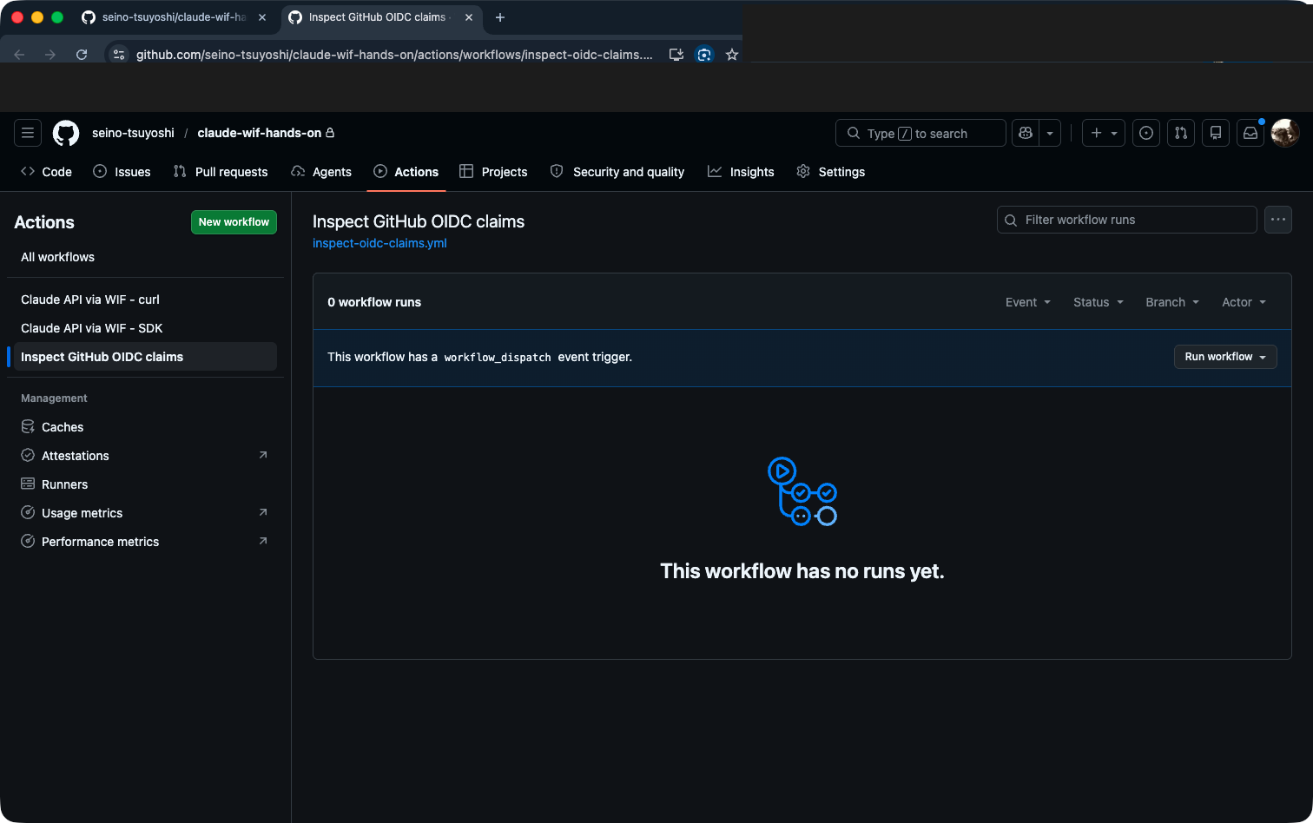Open Attestations under Management
1313x823 pixels.
tap(145, 456)
